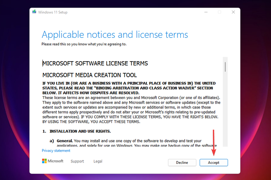Click the 'Windows 11 Setup' title text

point(53,12)
